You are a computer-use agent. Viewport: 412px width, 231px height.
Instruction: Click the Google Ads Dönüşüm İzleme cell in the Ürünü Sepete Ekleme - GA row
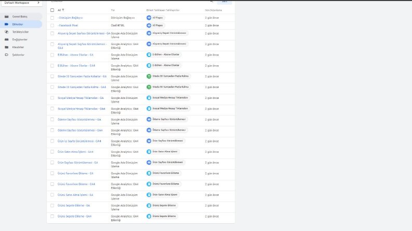pos(124,207)
